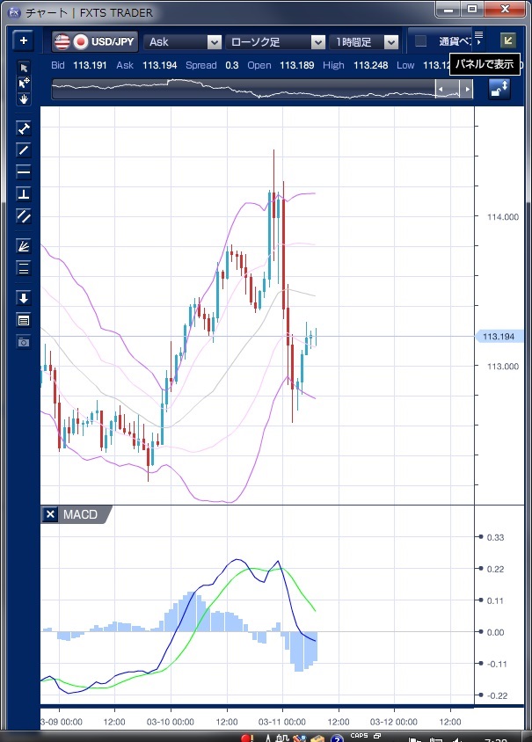Click the panel display pop-out icon
Viewport: 532px width, 742px height.
click(507, 40)
